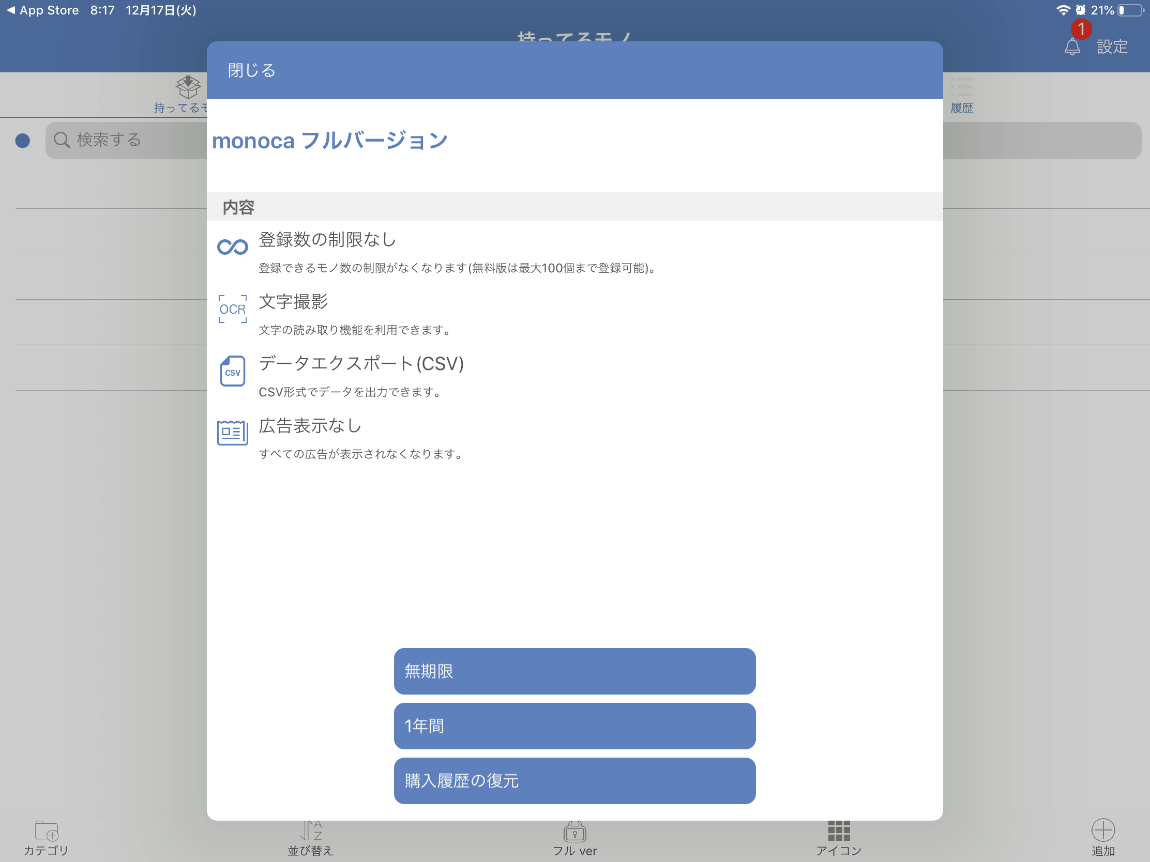Image resolution: width=1150 pixels, height=862 pixels.
Task: Close the monoca full version dialog
Action: 252,70
